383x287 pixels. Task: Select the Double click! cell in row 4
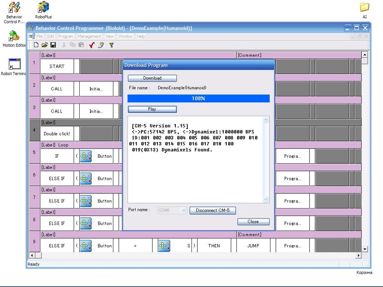click(57, 134)
